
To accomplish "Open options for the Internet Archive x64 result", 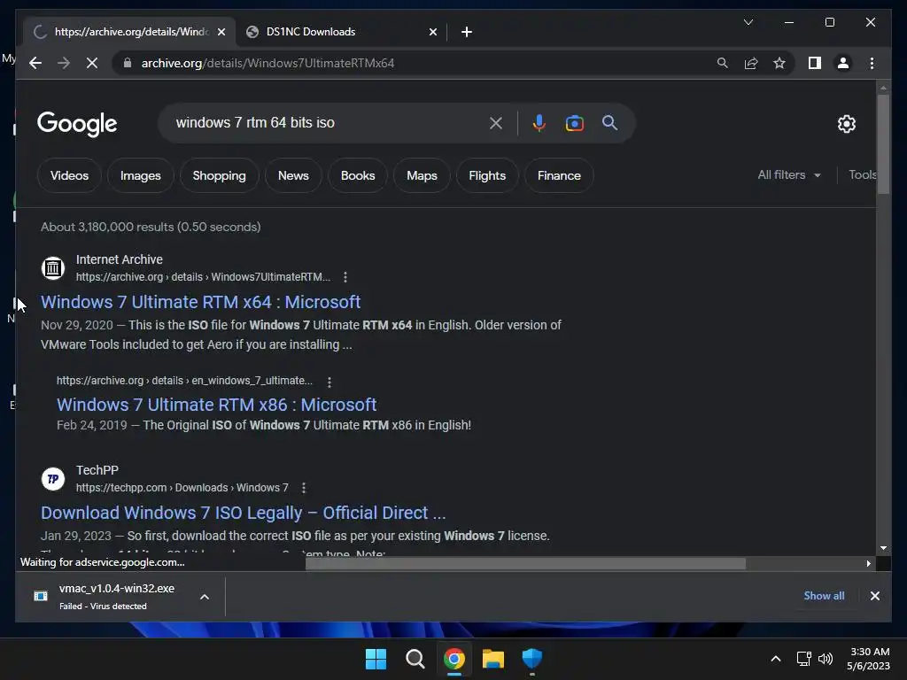I will click(345, 277).
